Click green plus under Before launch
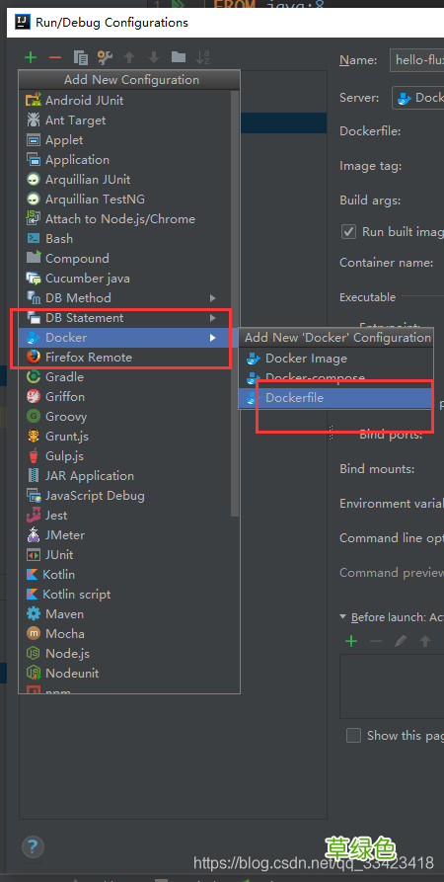 (351, 641)
